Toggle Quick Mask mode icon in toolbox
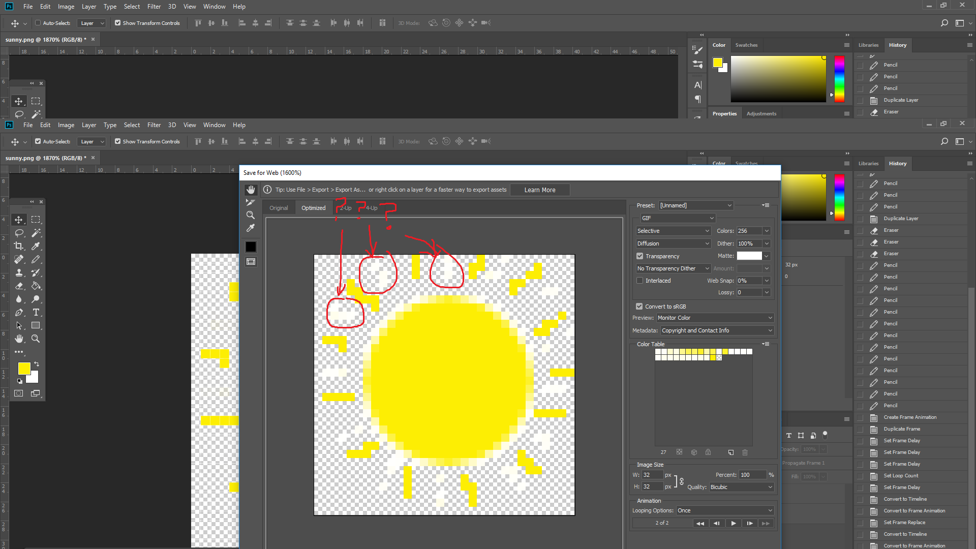 (19, 393)
